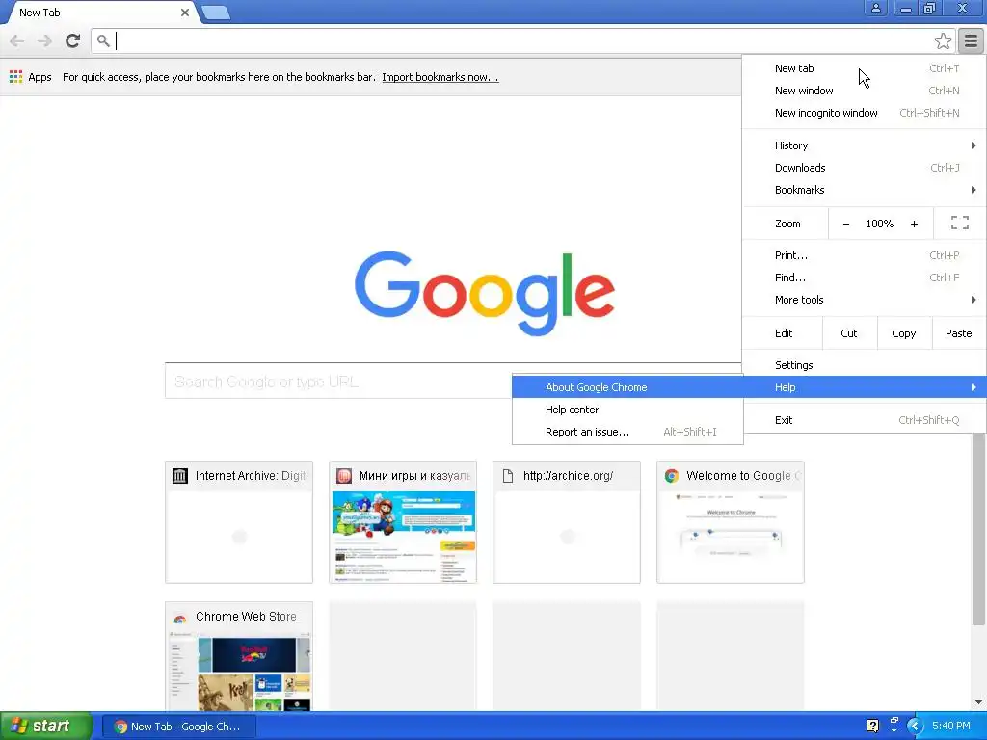Choose Report an issue...
This screenshot has width=987, height=740.
627,432
